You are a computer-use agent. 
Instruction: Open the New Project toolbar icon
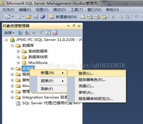tap(7, 17)
